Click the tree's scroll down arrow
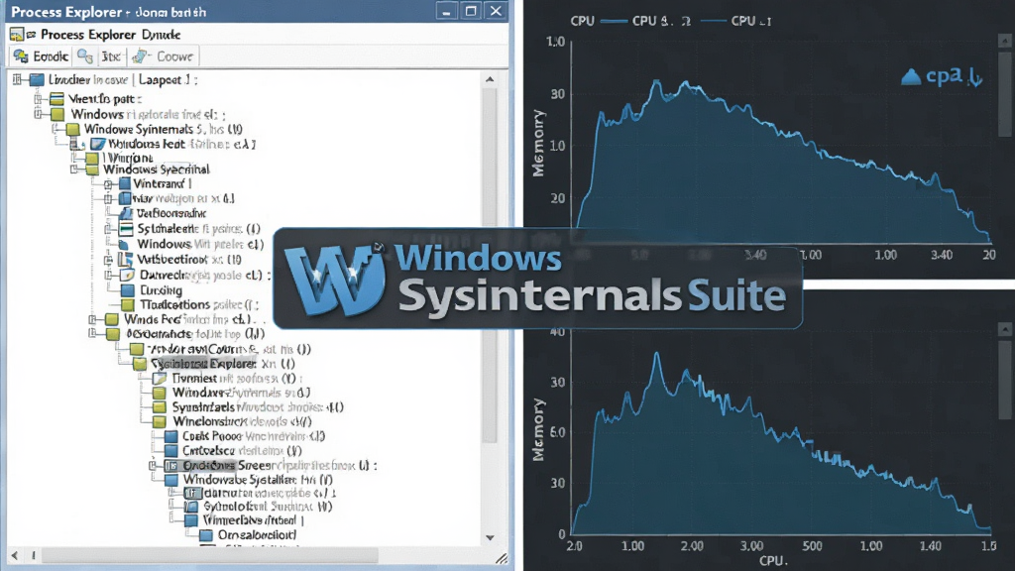Image resolution: width=1015 pixels, height=571 pixels. point(490,538)
